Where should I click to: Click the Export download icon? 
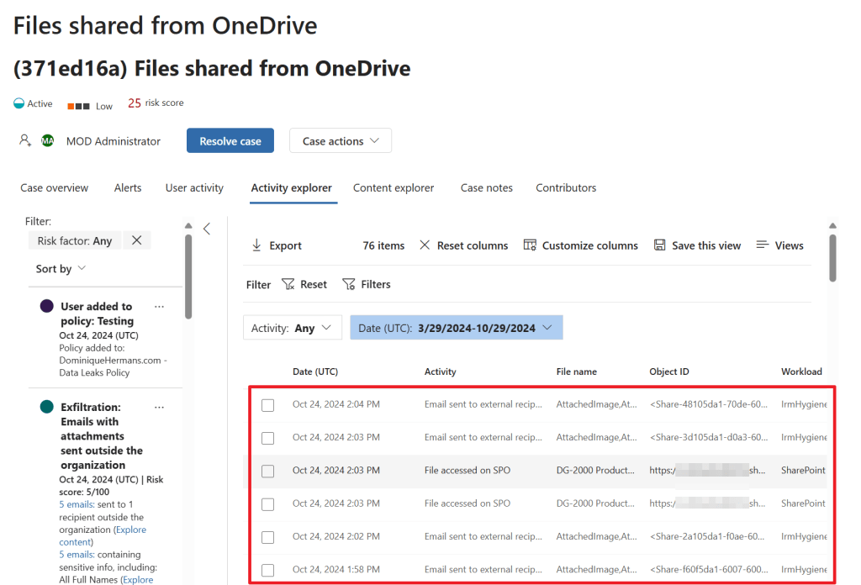point(256,245)
